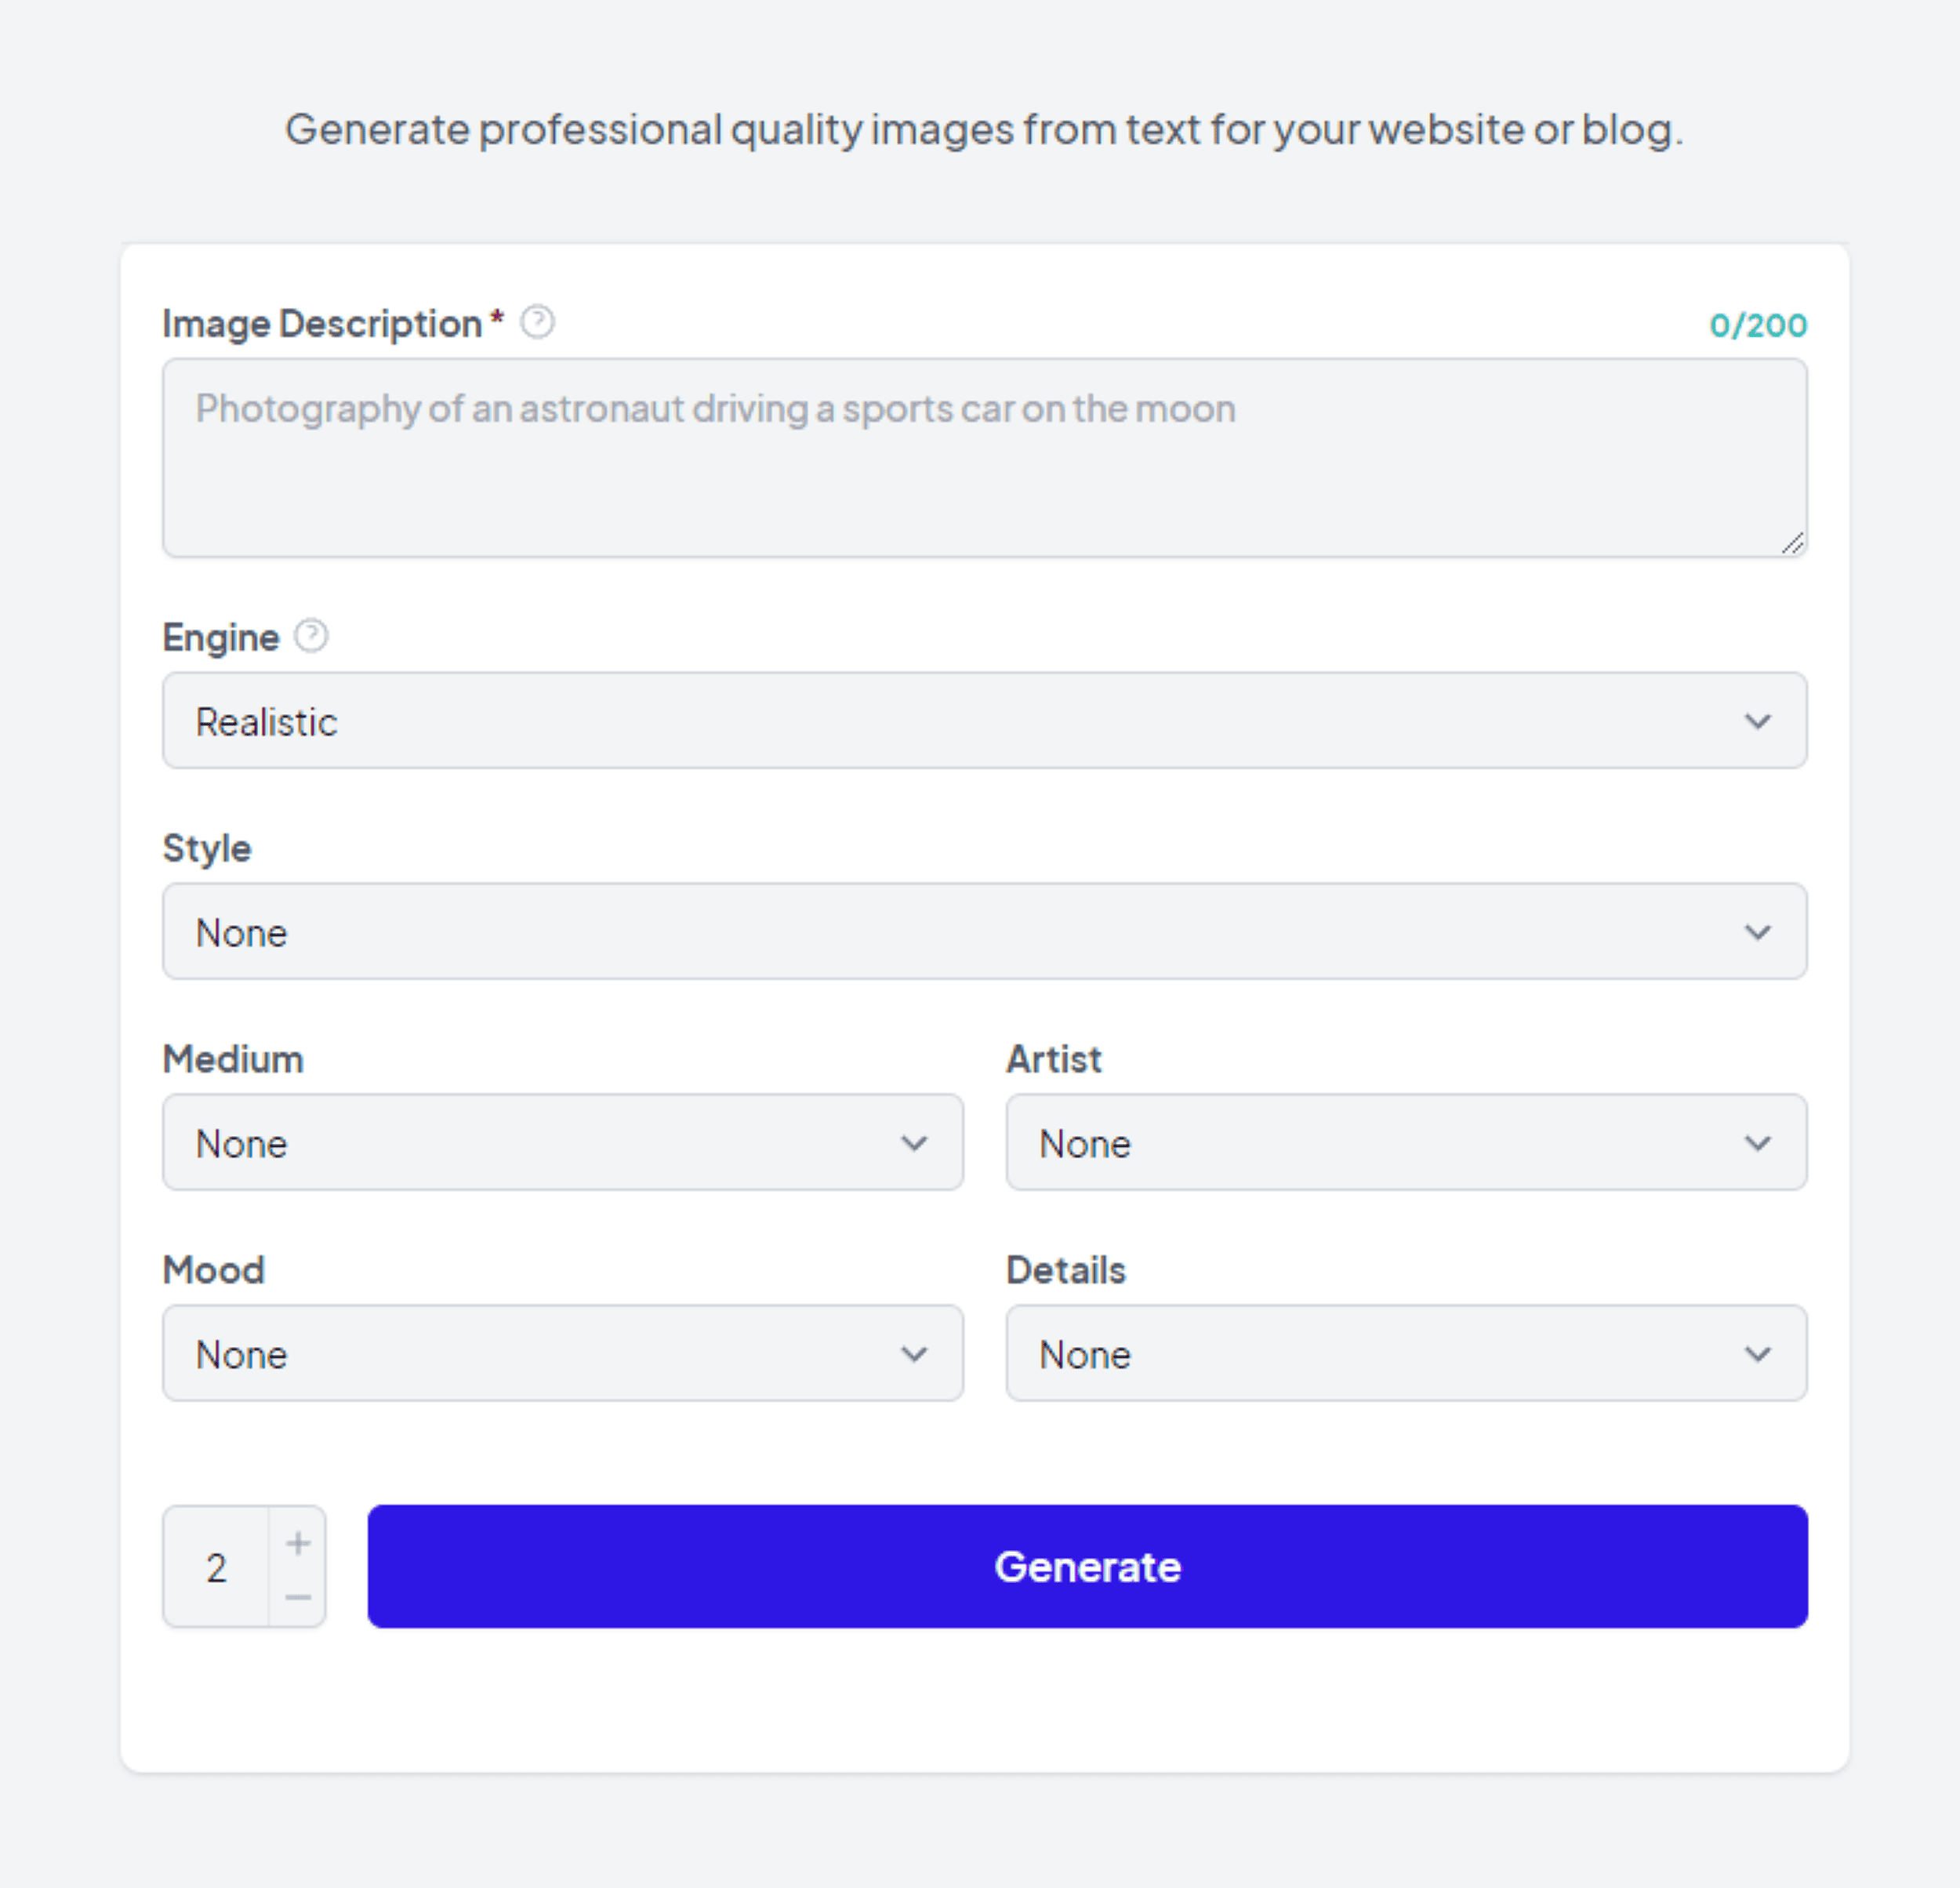The image size is (1960, 1888).
Task: Open the help tooltip next to Engine
Action: pyautogui.click(x=312, y=636)
